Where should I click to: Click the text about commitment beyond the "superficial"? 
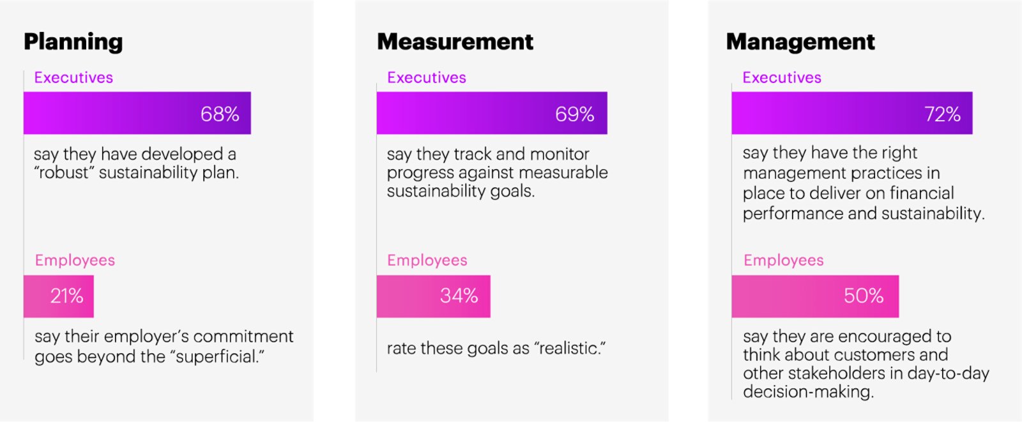click(x=164, y=347)
